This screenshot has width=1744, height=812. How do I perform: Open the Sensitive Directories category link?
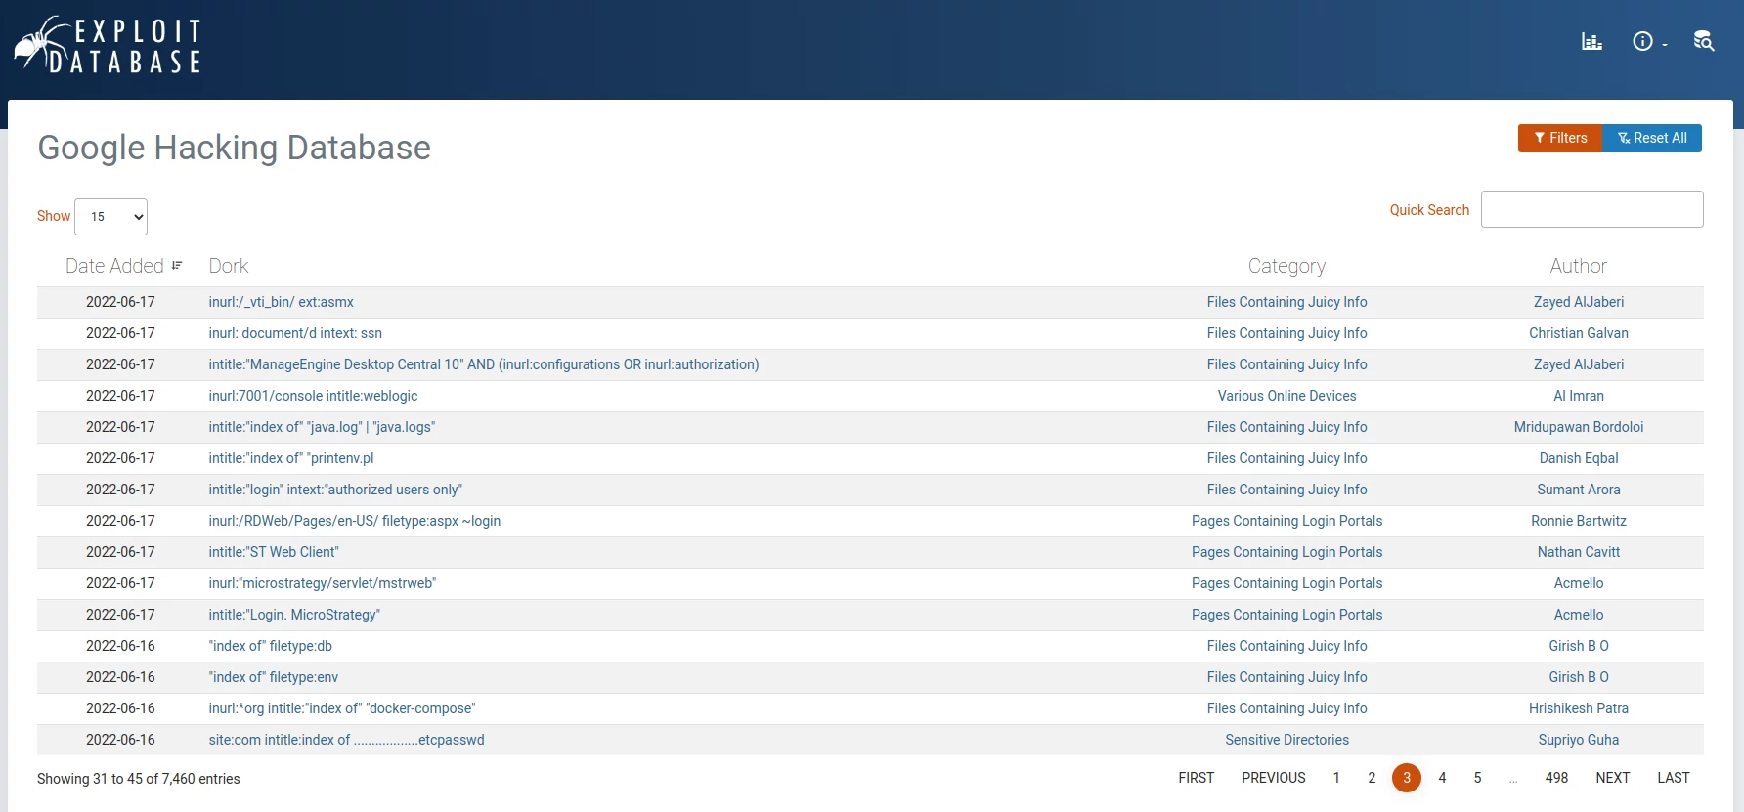click(1286, 740)
